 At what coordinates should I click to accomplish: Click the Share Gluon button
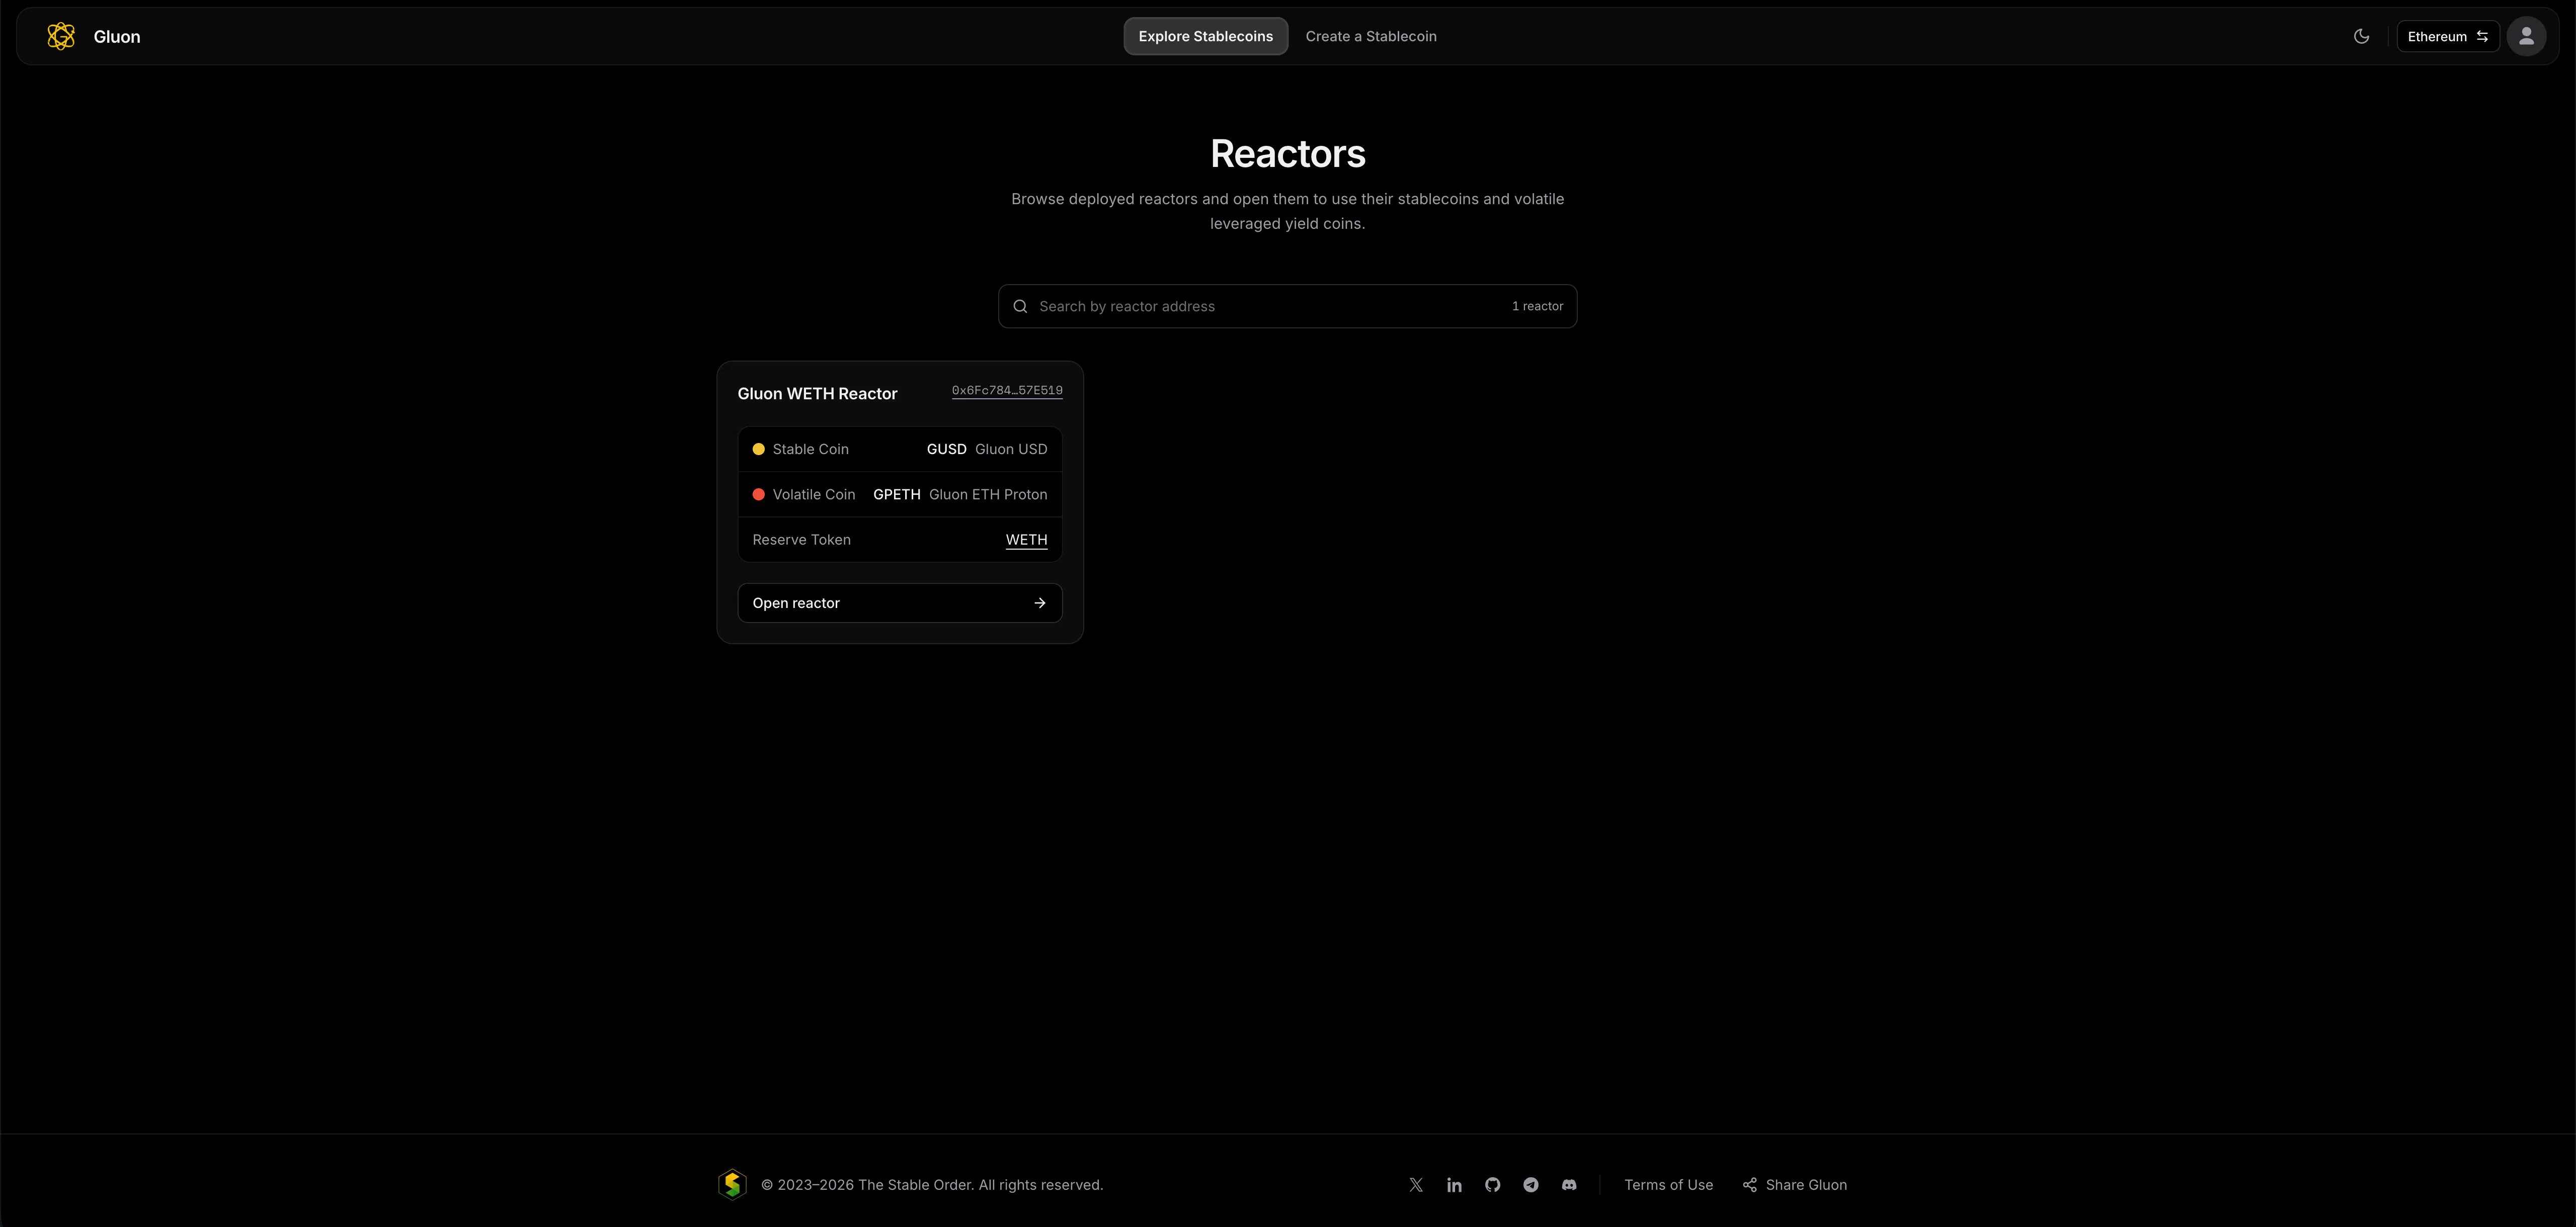coord(1794,1184)
